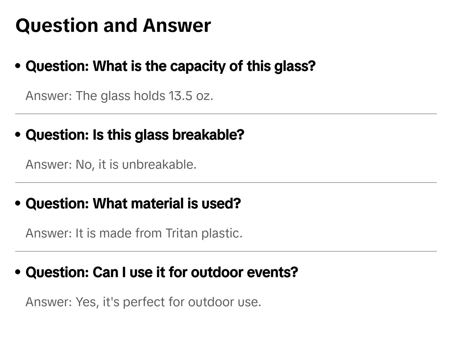Screen dimensions: 452x338
Task: Click the "No, it is unbreakable" answer
Action: point(111,165)
